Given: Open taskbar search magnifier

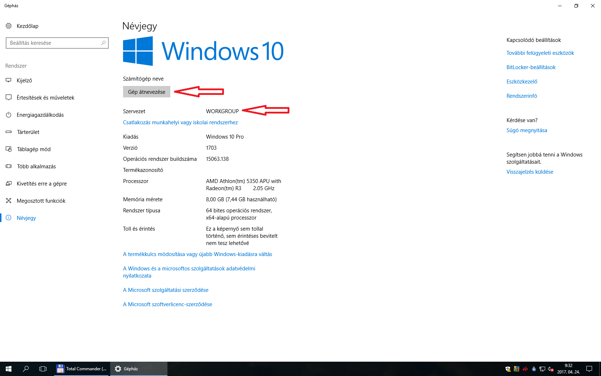Looking at the screenshot, I should coord(26,369).
